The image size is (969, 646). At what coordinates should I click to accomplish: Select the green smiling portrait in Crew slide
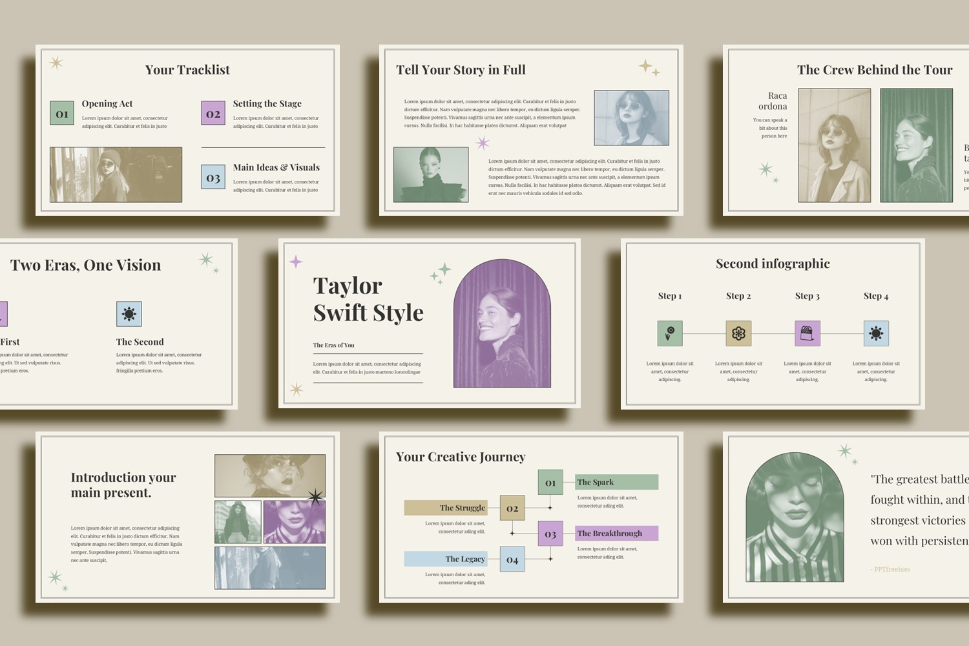click(x=917, y=145)
